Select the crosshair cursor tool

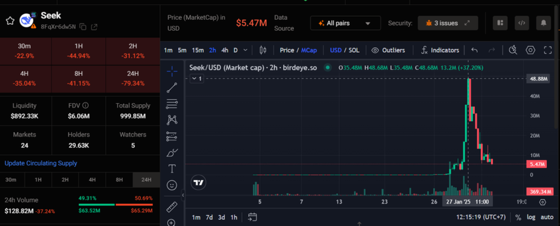tap(172, 71)
